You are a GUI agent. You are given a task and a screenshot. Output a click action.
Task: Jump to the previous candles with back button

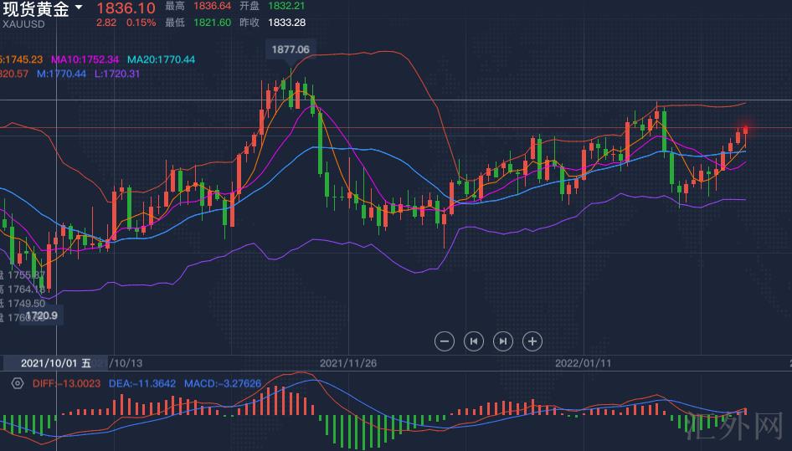[x=474, y=341]
